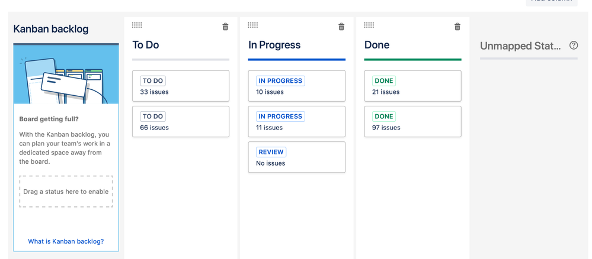Select the TO DO status with 33 issues
Screen dimensions: 592x259
[181, 86]
